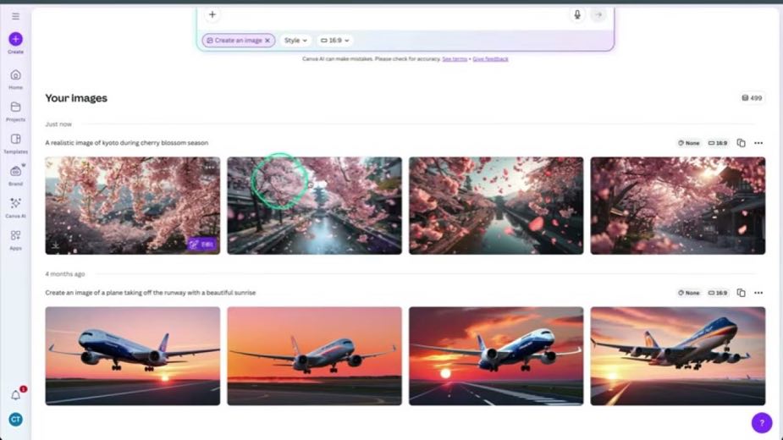This screenshot has height=440, width=783.
Task: Click the plane taking off prompt text
Action: pyautogui.click(x=151, y=293)
